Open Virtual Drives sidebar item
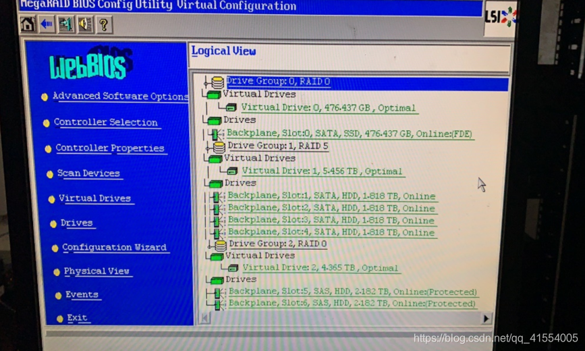The height and width of the screenshot is (351, 585). coord(94,198)
